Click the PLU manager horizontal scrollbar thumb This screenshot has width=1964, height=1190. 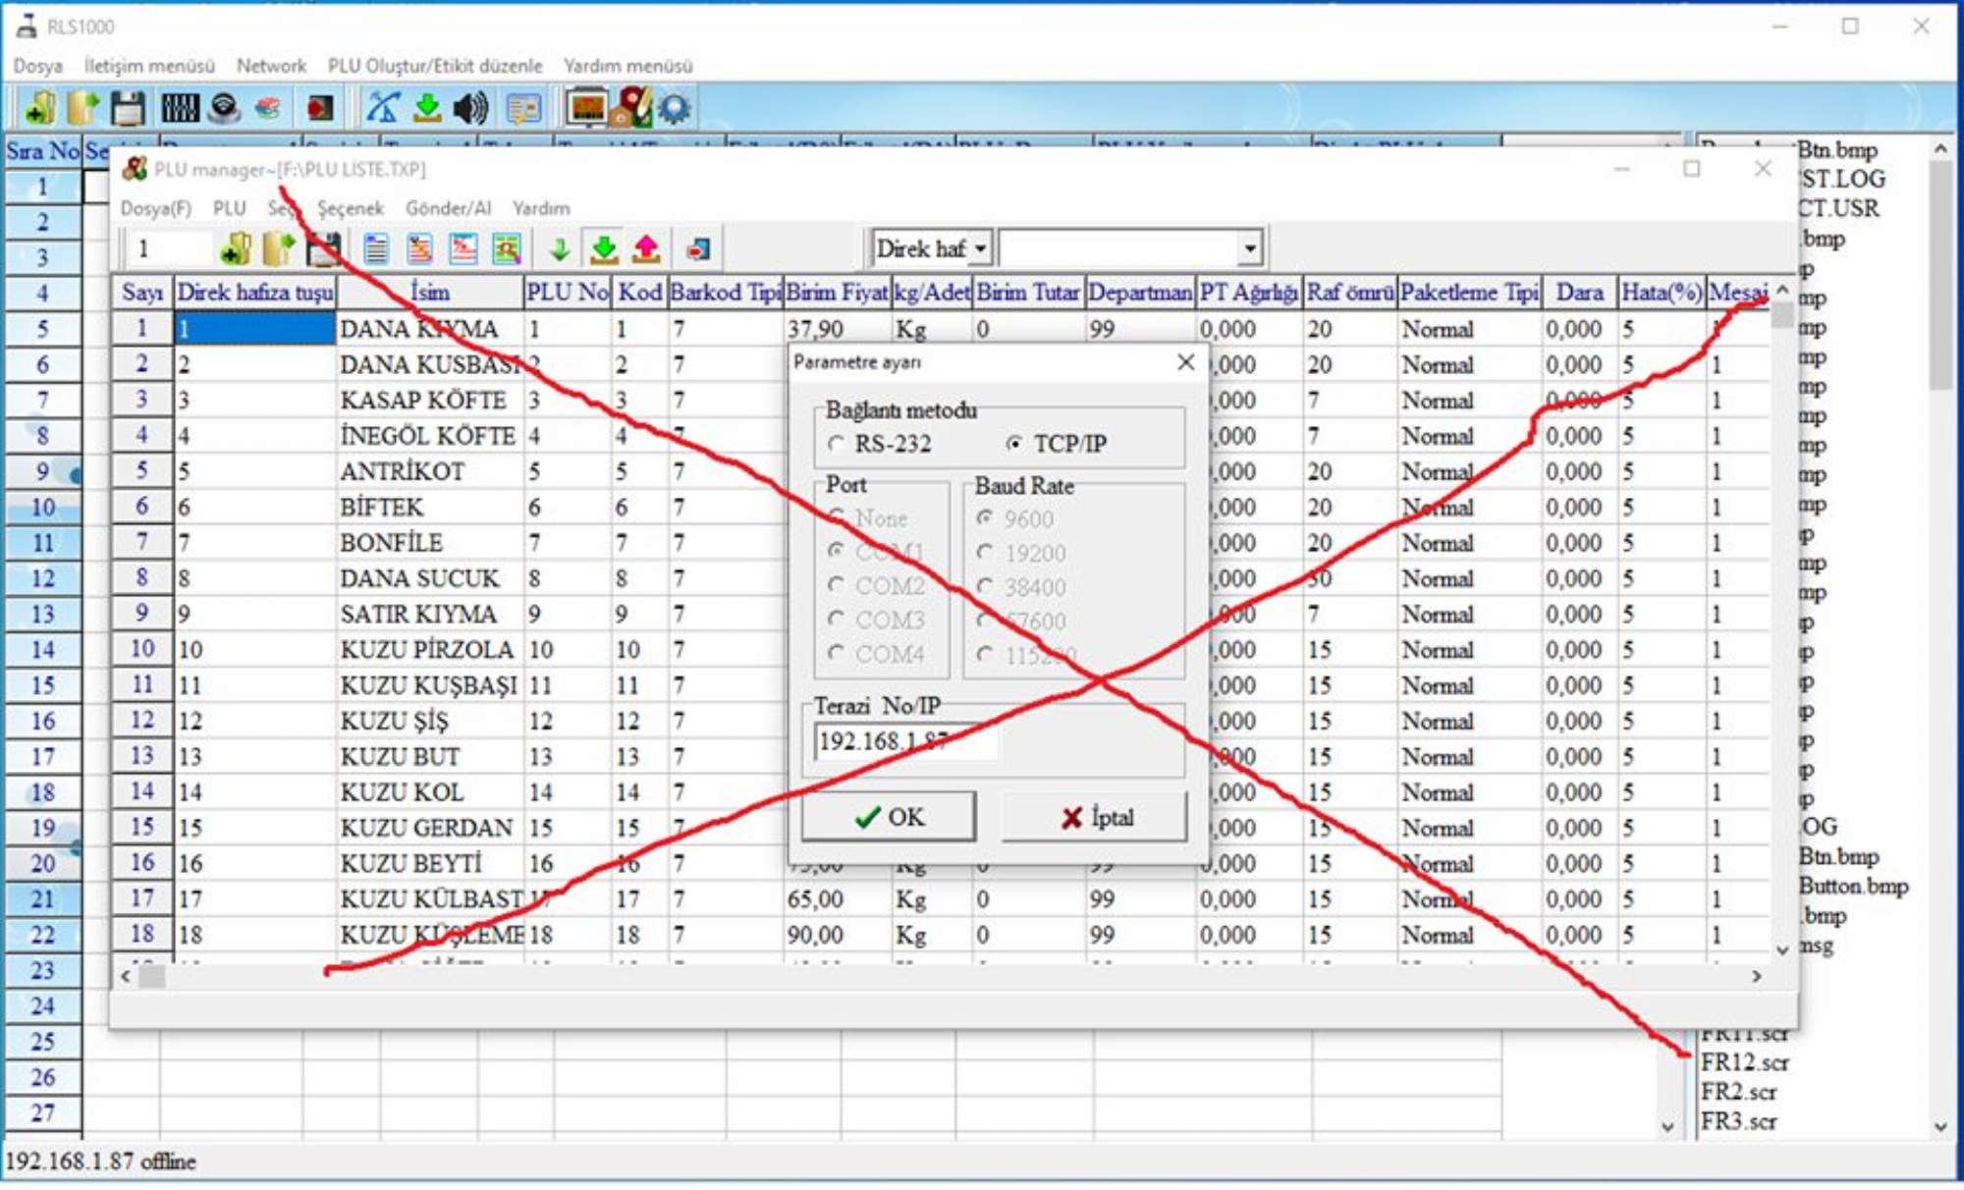pyautogui.click(x=152, y=976)
